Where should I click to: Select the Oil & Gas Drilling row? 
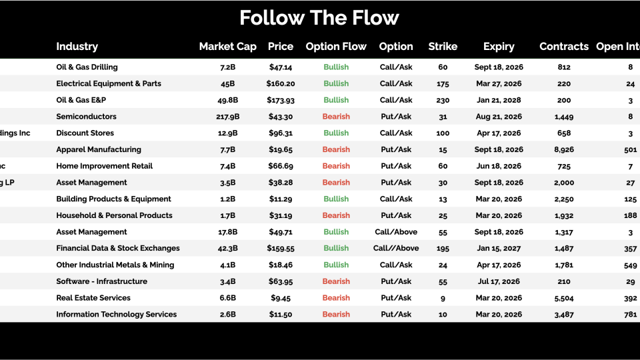87,67
